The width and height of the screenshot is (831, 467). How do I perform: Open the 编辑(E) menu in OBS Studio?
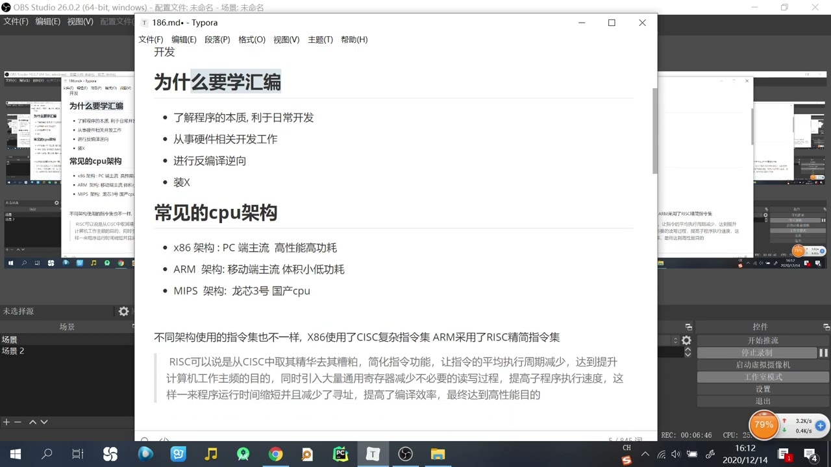coord(48,21)
